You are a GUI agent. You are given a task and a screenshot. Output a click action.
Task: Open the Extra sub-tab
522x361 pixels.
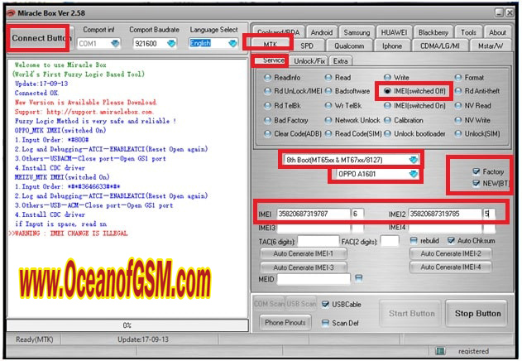340,61
